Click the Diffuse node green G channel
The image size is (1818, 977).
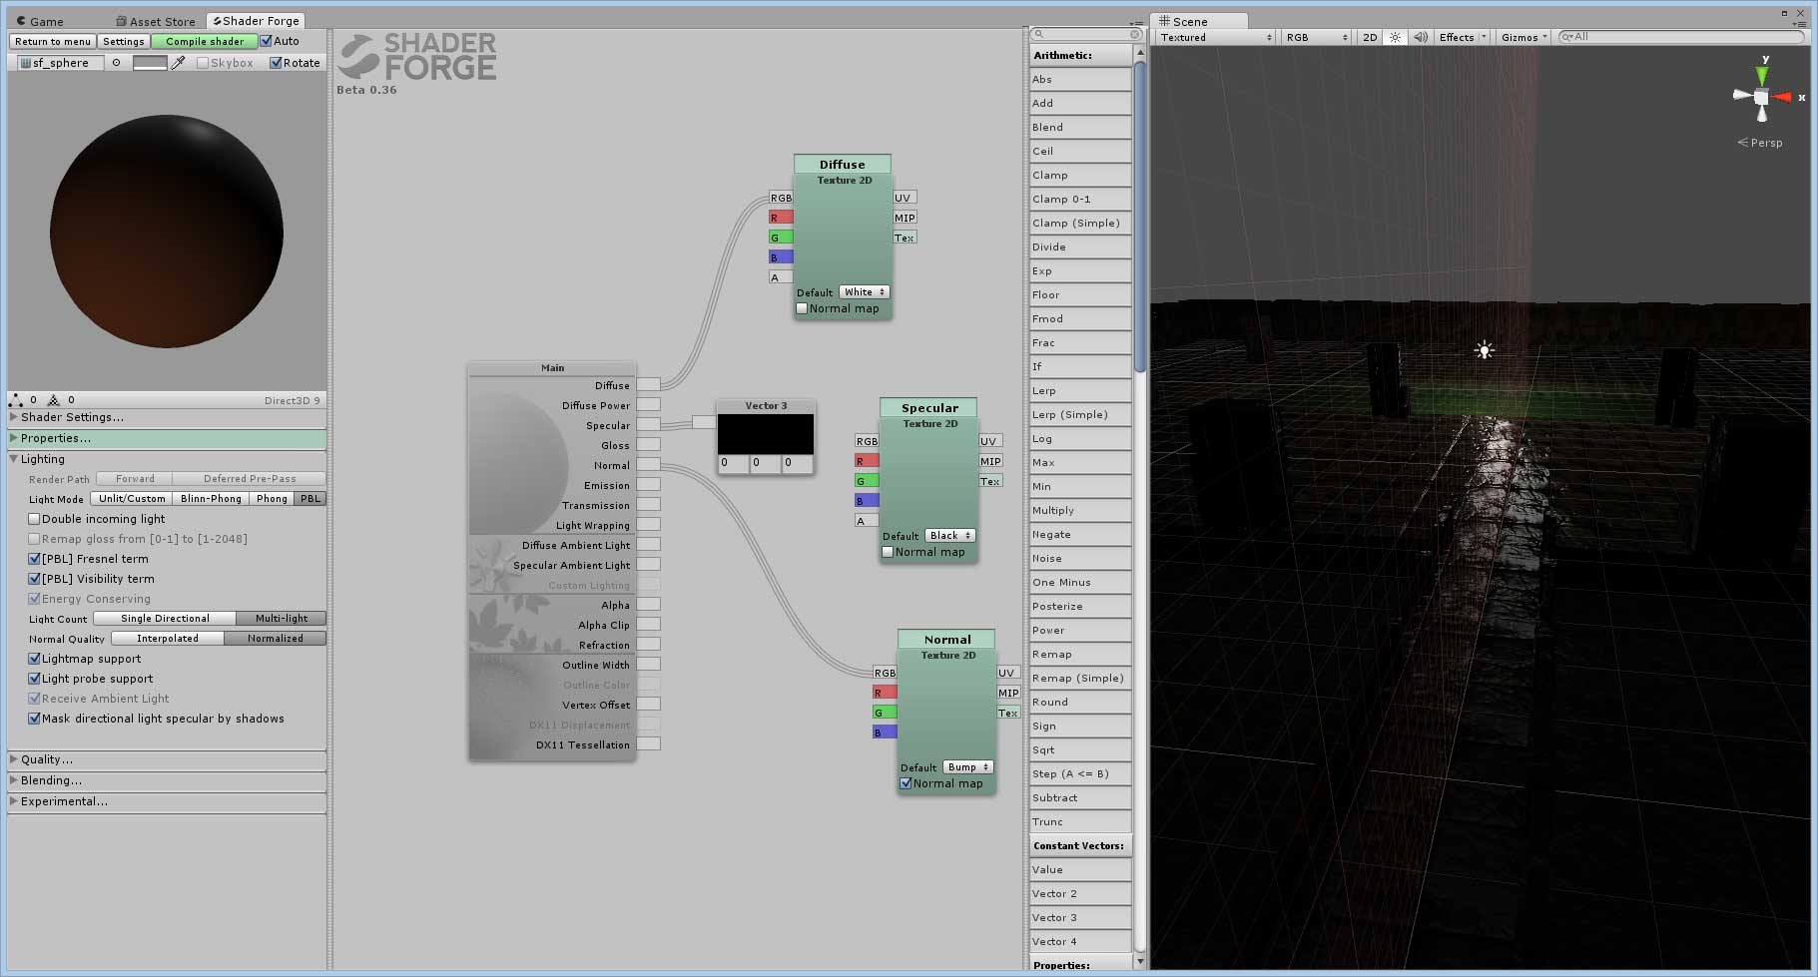pyautogui.click(x=781, y=238)
